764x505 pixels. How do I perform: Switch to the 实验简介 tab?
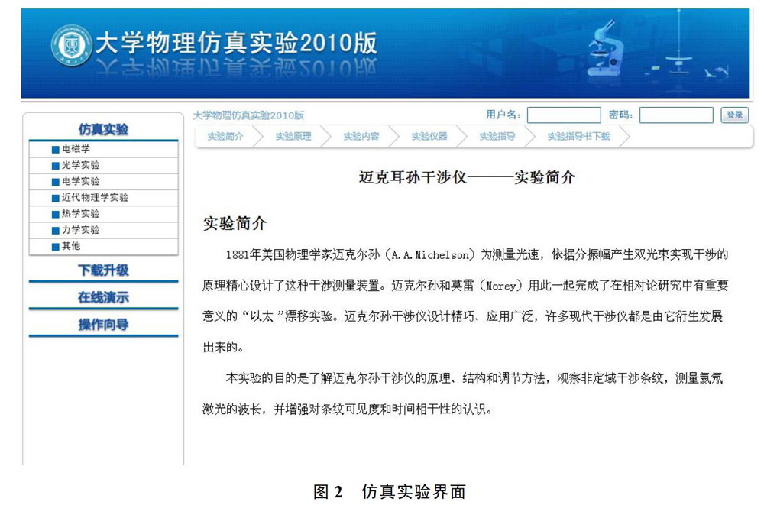point(225,137)
